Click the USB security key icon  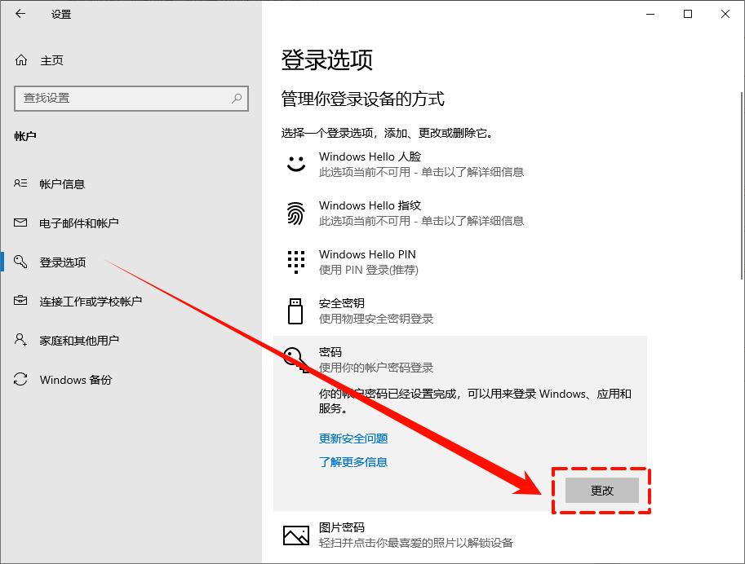tap(295, 311)
